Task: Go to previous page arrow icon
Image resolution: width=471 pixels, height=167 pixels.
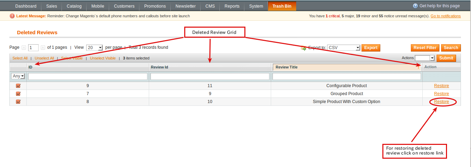Action: [x=24, y=48]
